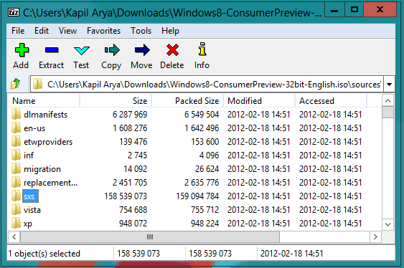This screenshot has width=404, height=268.
Task: Click the red Delete icon
Action: tap(172, 50)
